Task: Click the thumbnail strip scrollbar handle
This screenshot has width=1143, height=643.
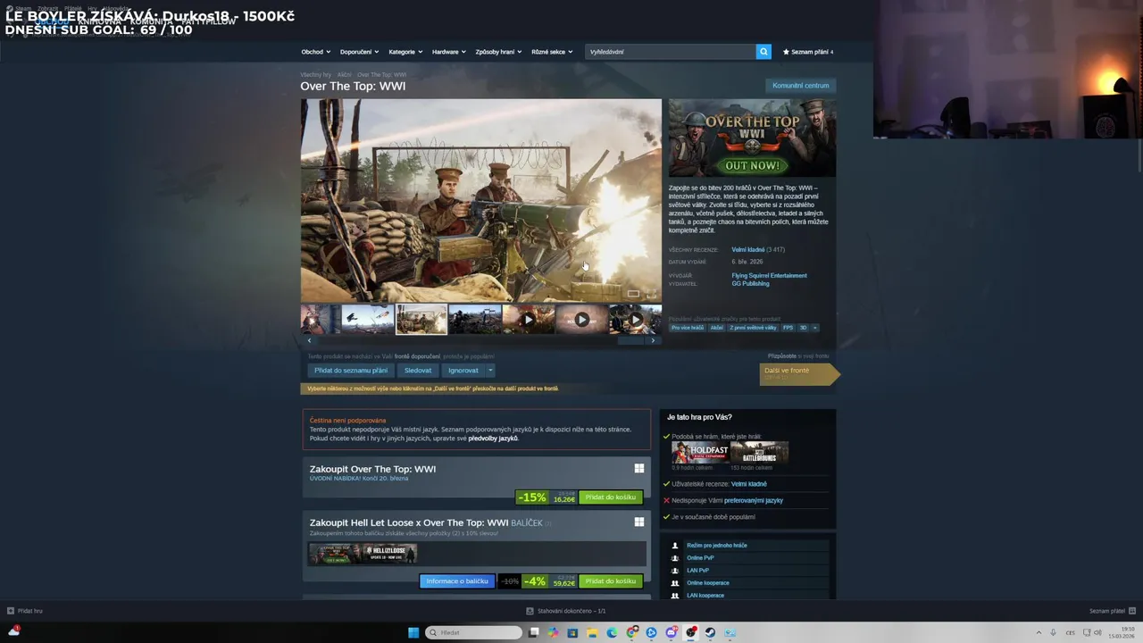Action: click(x=631, y=340)
